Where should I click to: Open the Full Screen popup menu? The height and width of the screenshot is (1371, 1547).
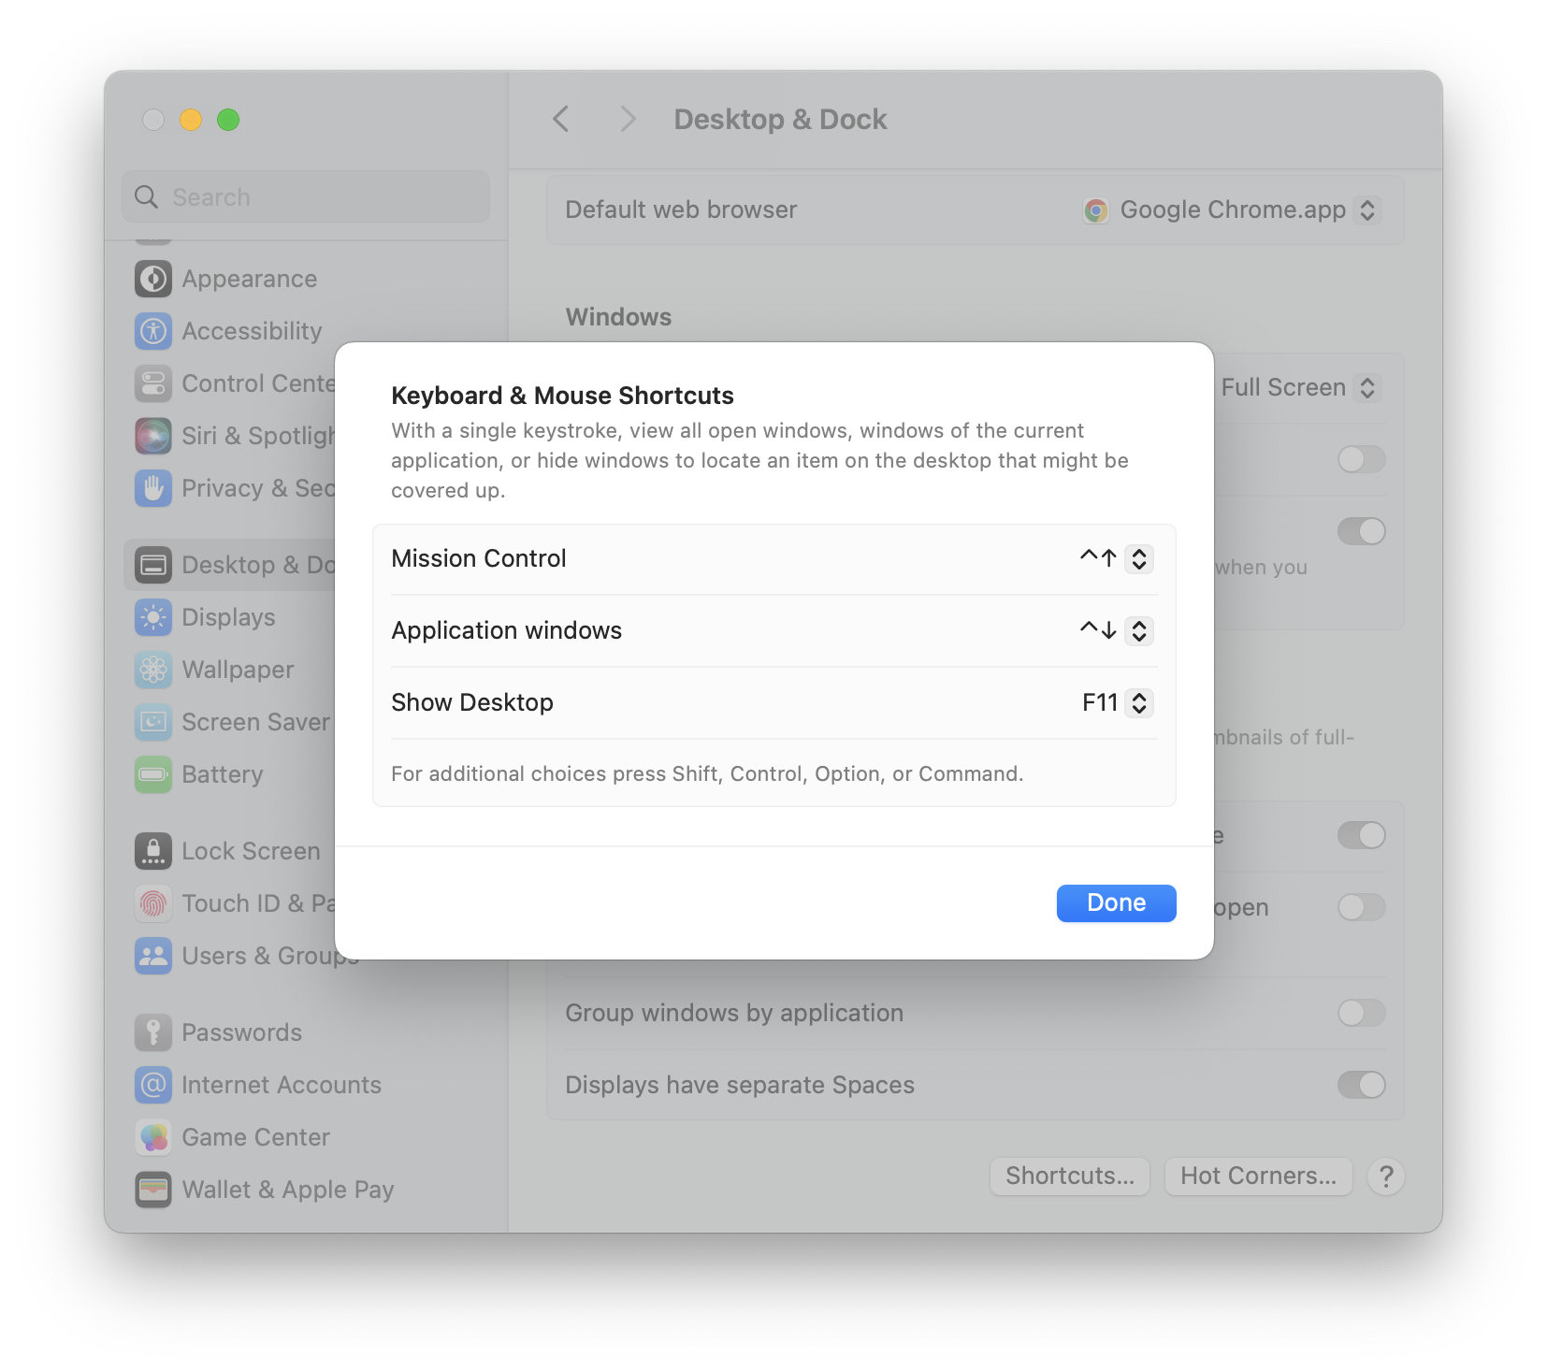pyautogui.click(x=1367, y=388)
